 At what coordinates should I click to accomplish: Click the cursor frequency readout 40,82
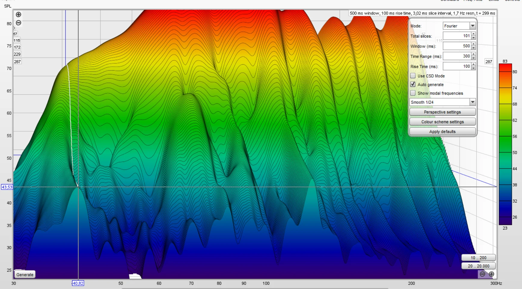(78, 283)
